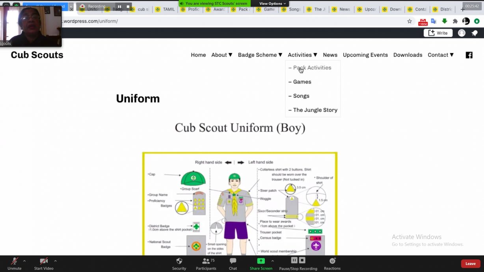484x272 pixels.
Task: Open the Chat panel in Zoom
Action: coord(233,263)
